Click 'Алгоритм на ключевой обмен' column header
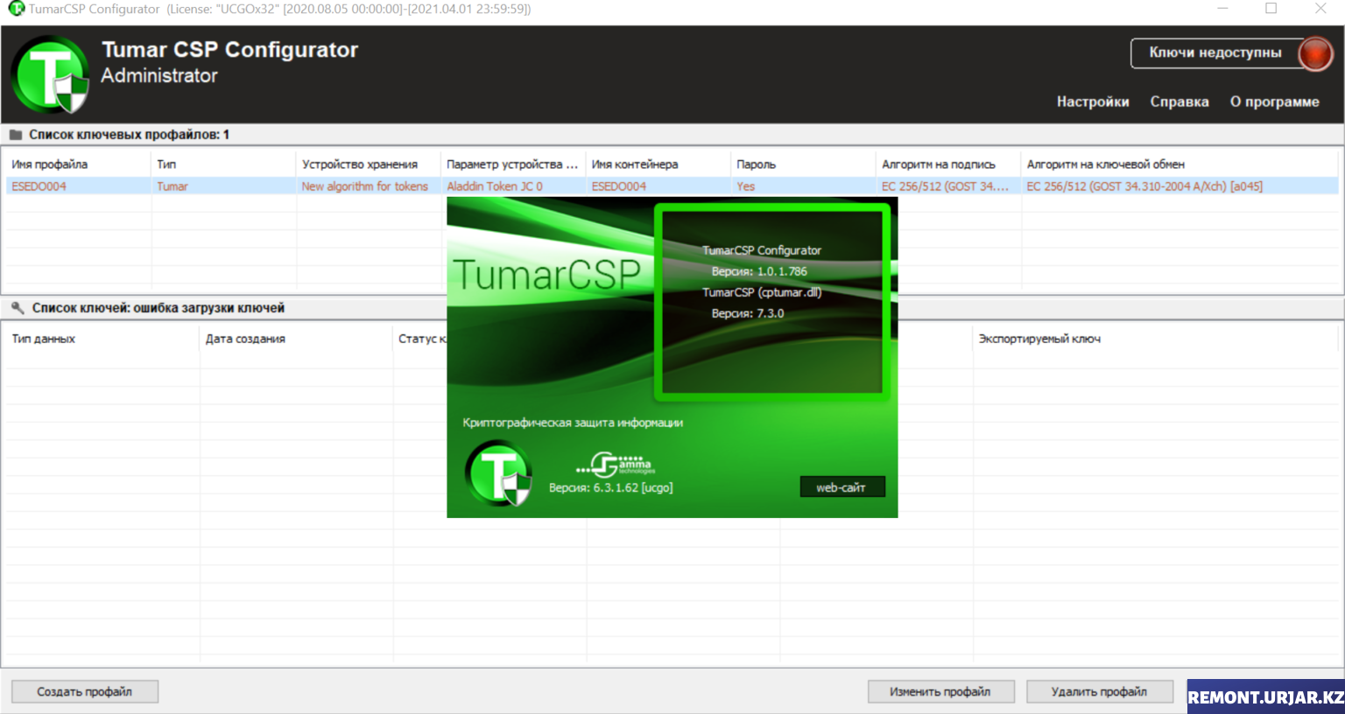 pos(1106,164)
